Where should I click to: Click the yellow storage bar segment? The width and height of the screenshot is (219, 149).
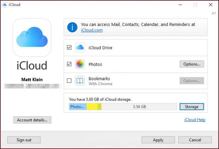tap(92, 107)
